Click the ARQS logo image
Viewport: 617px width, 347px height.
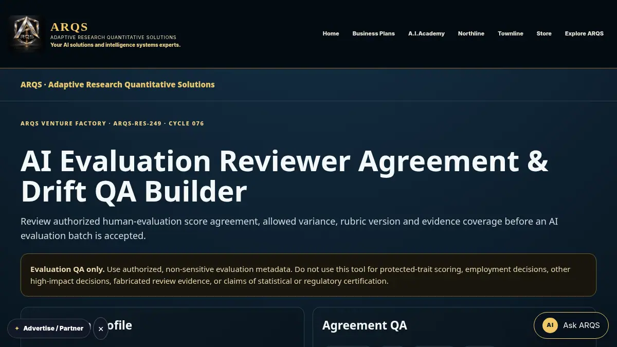26,33
